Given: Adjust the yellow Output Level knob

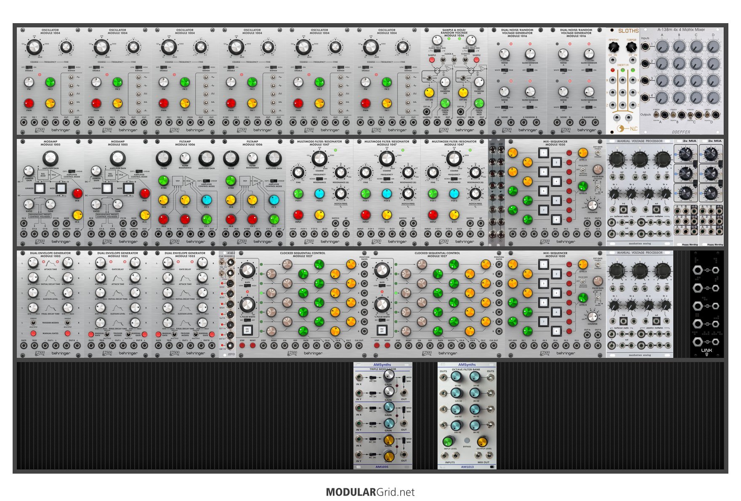Looking at the screenshot, I should 482,441.
